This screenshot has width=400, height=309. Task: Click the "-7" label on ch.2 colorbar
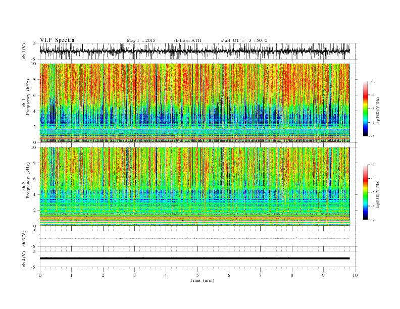click(373, 220)
